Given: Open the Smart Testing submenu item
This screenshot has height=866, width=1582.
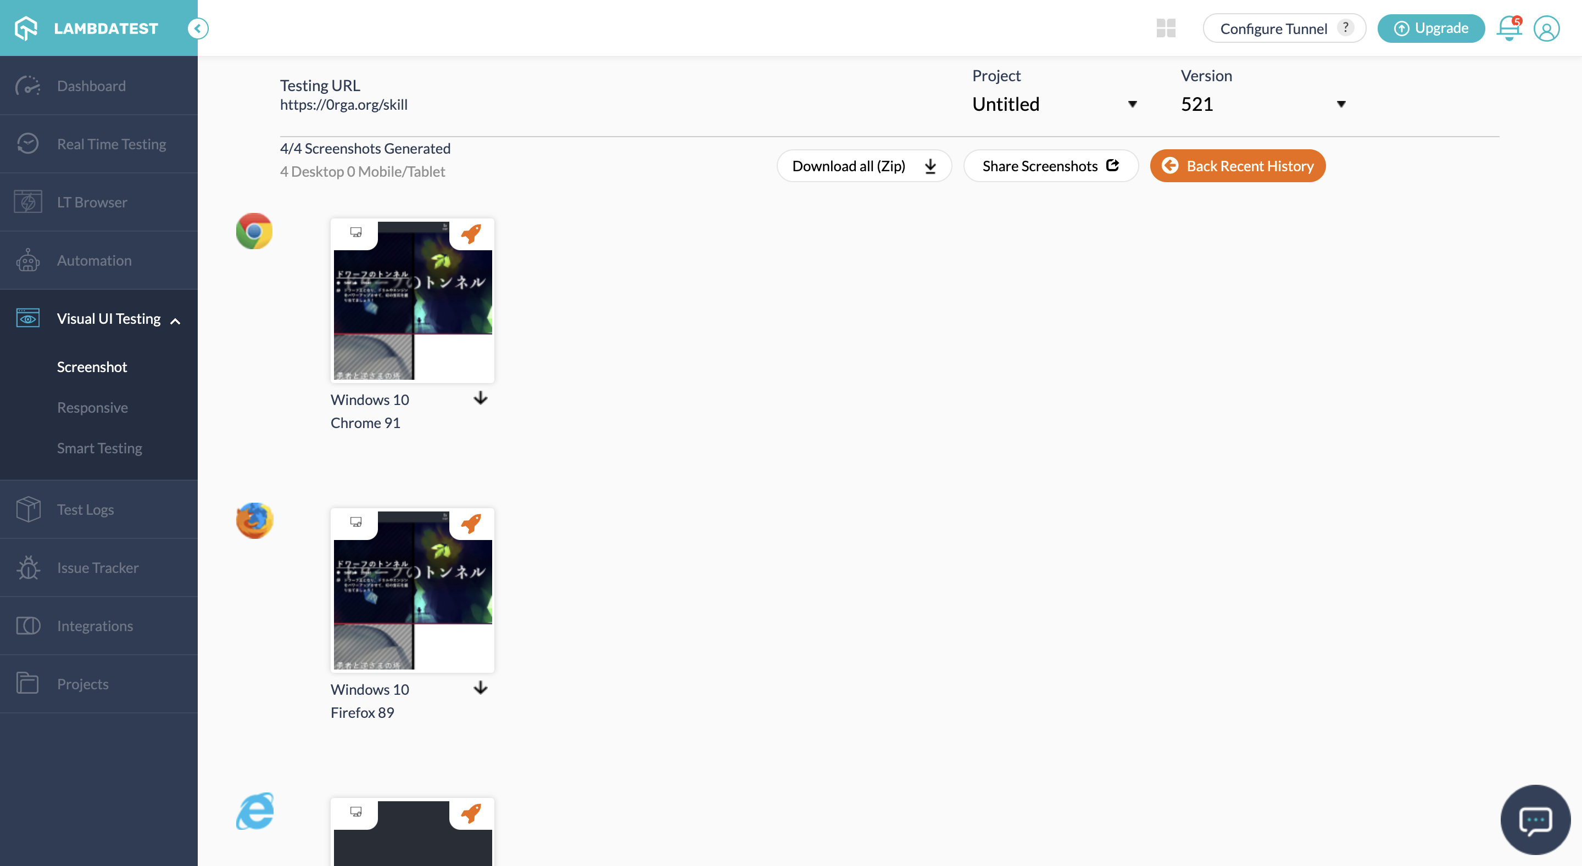Looking at the screenshot, I should (x=99, y=448).
